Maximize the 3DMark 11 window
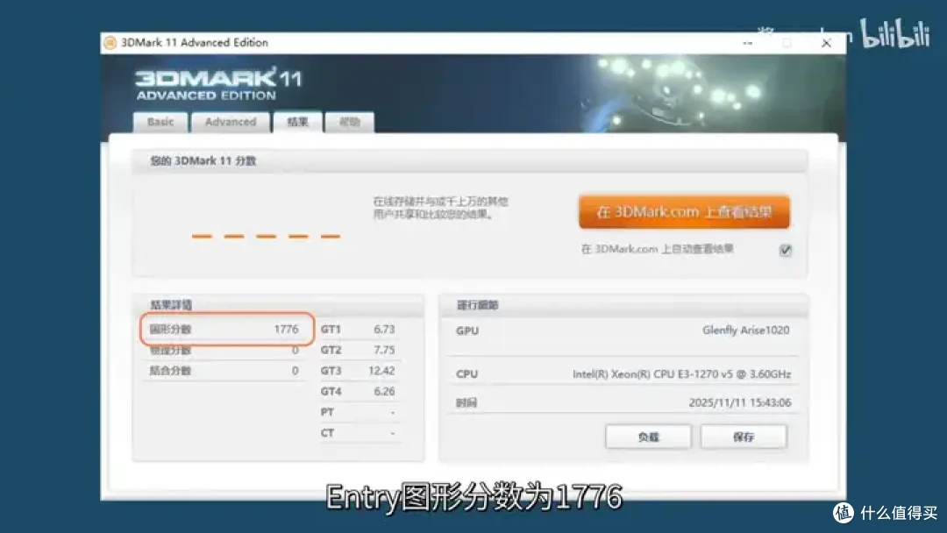Screen dimensions: 947x533 click(787, 43)
